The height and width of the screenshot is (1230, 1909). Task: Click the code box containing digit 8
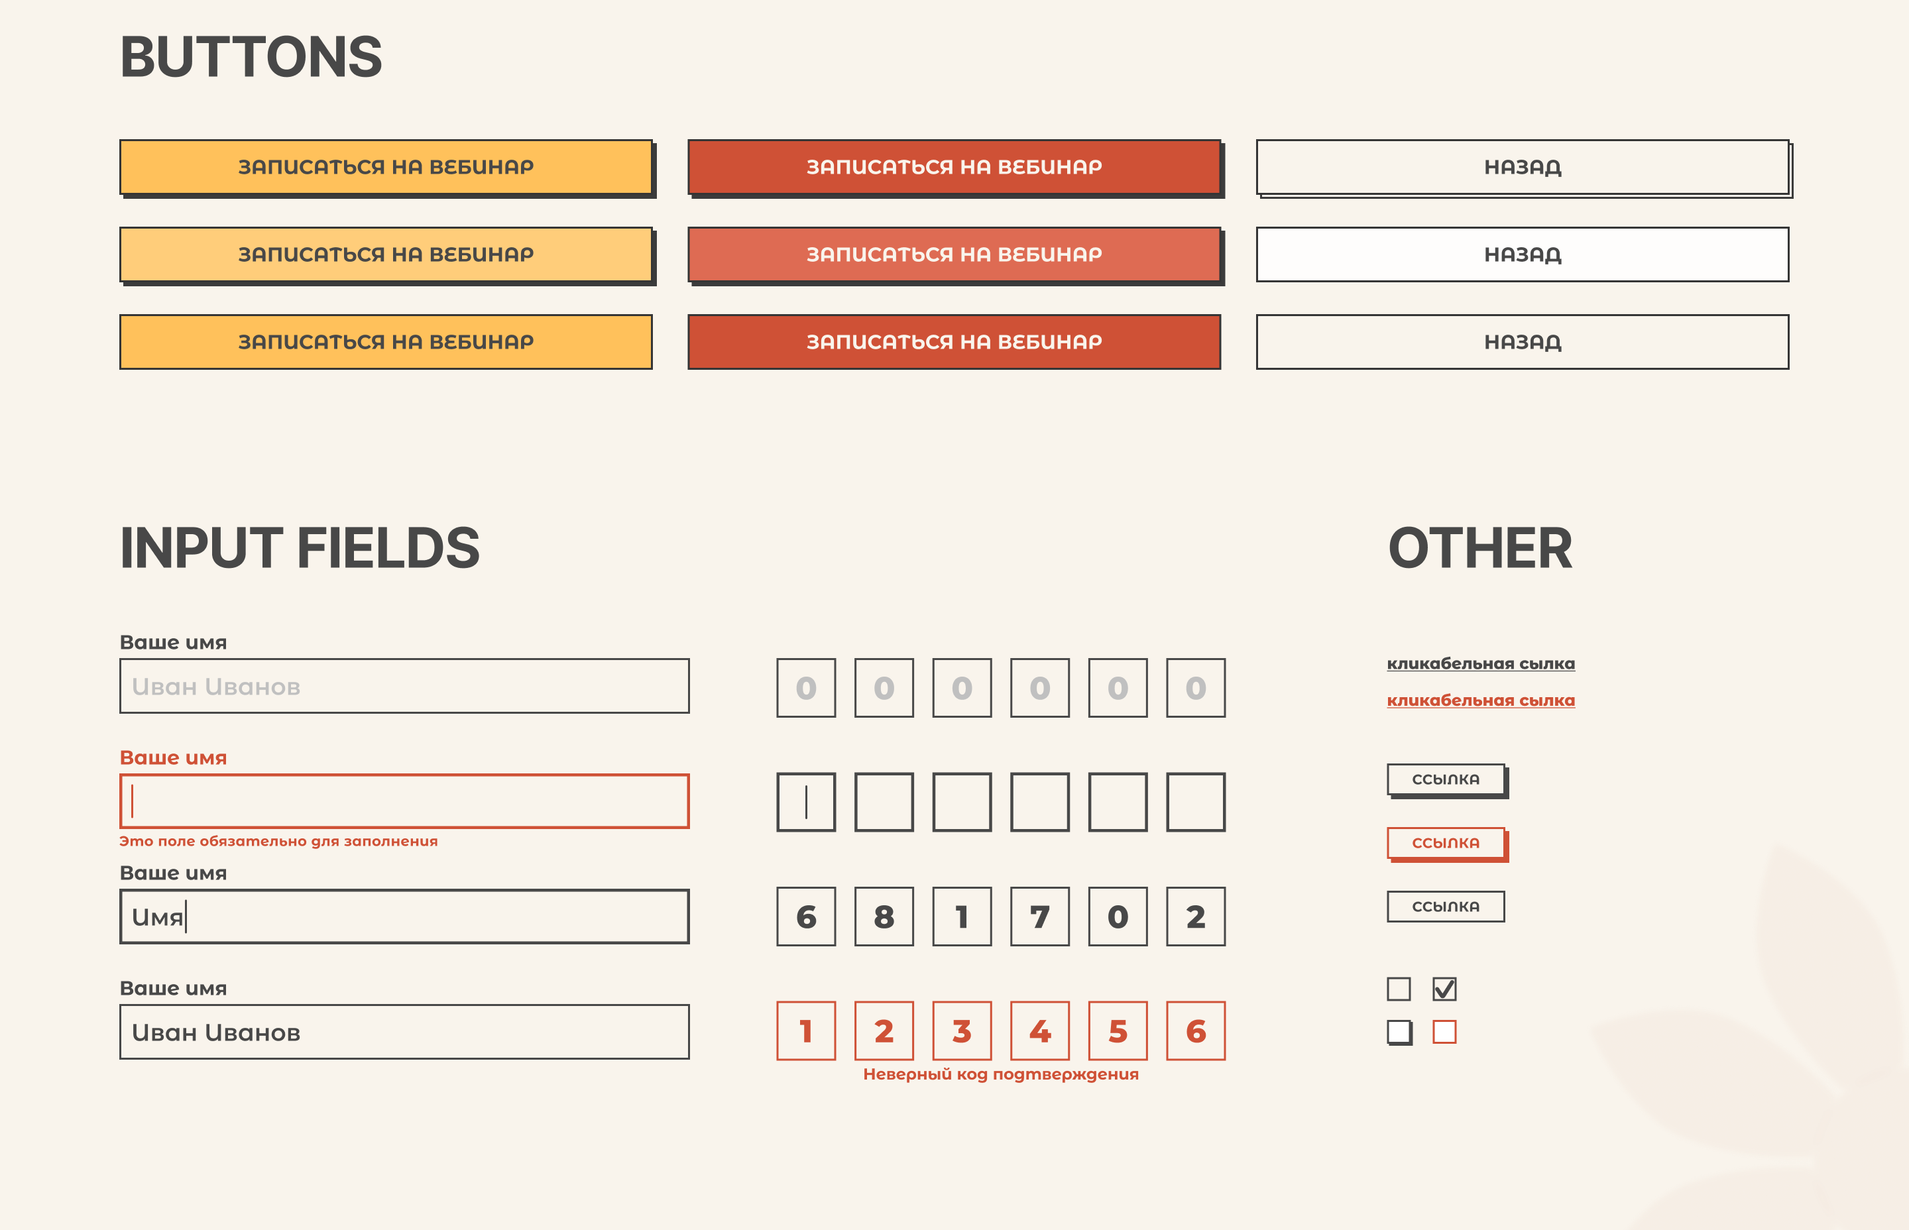pos(884,917)
